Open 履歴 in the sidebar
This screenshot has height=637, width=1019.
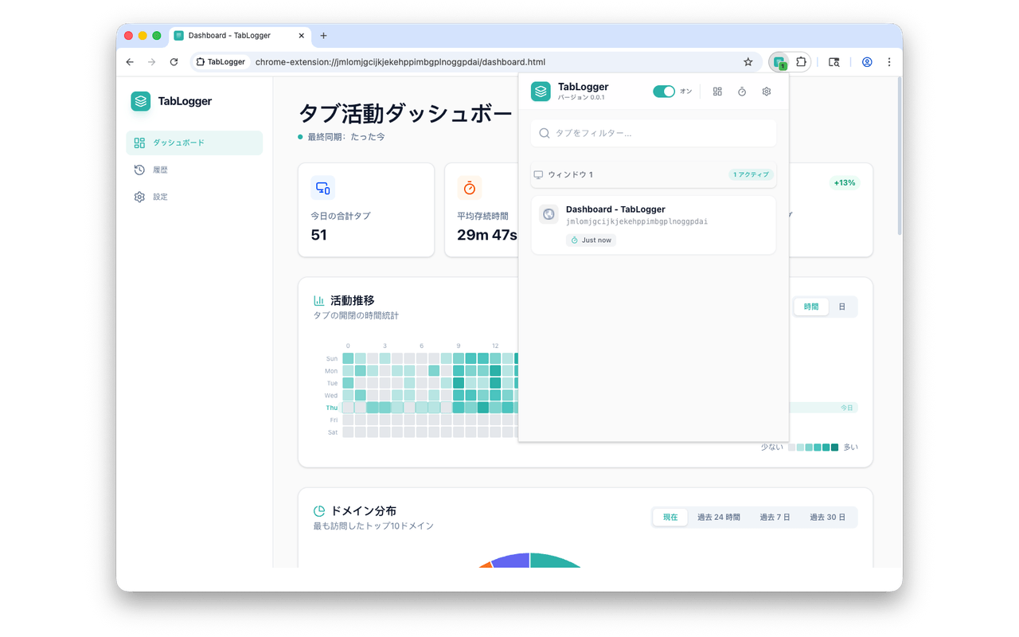click(x=160, y=170)
